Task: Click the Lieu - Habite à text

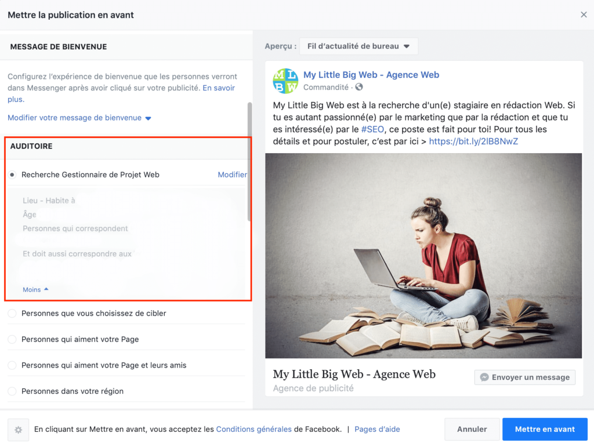Action: (x=49, y=201)
